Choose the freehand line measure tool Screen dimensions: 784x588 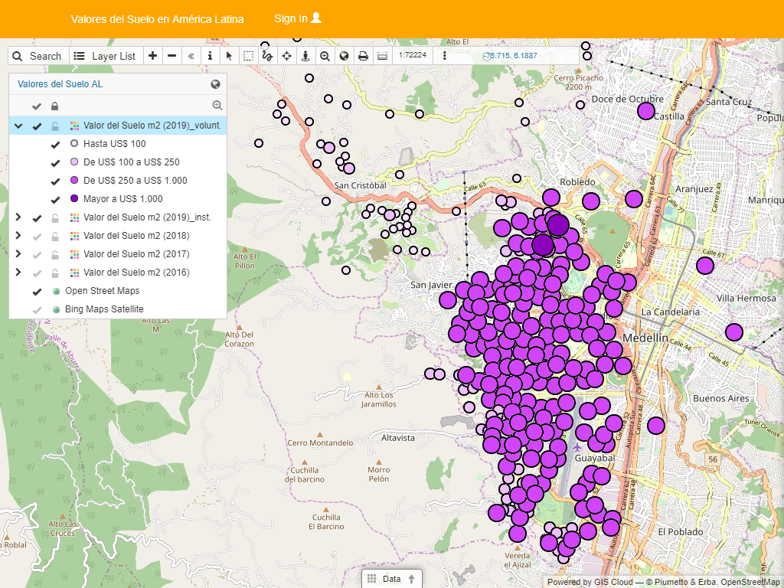coord(267,56)
